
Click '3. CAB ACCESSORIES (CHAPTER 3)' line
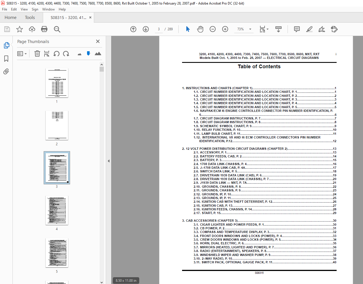point(259,221)
